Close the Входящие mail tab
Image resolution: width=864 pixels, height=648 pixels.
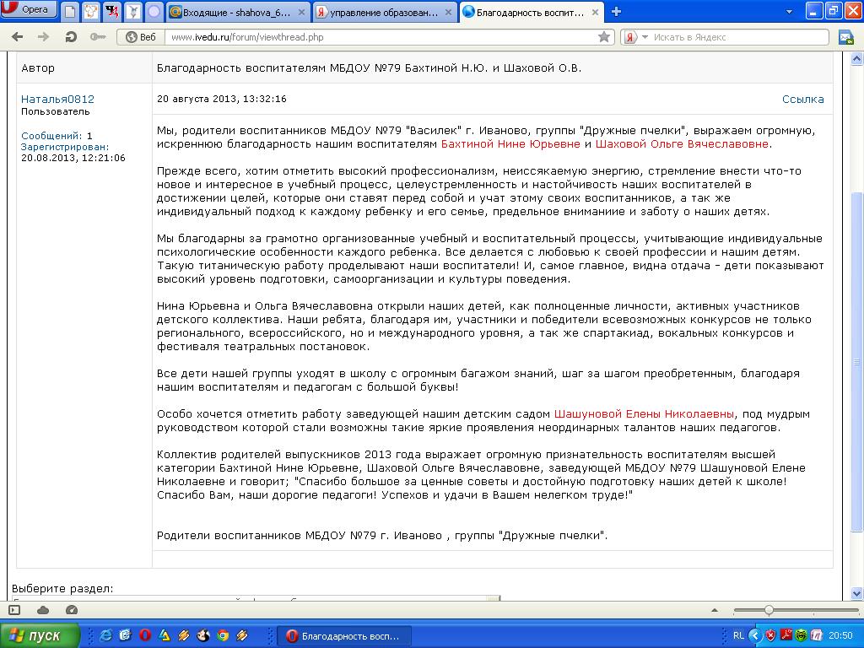[301, 12]
